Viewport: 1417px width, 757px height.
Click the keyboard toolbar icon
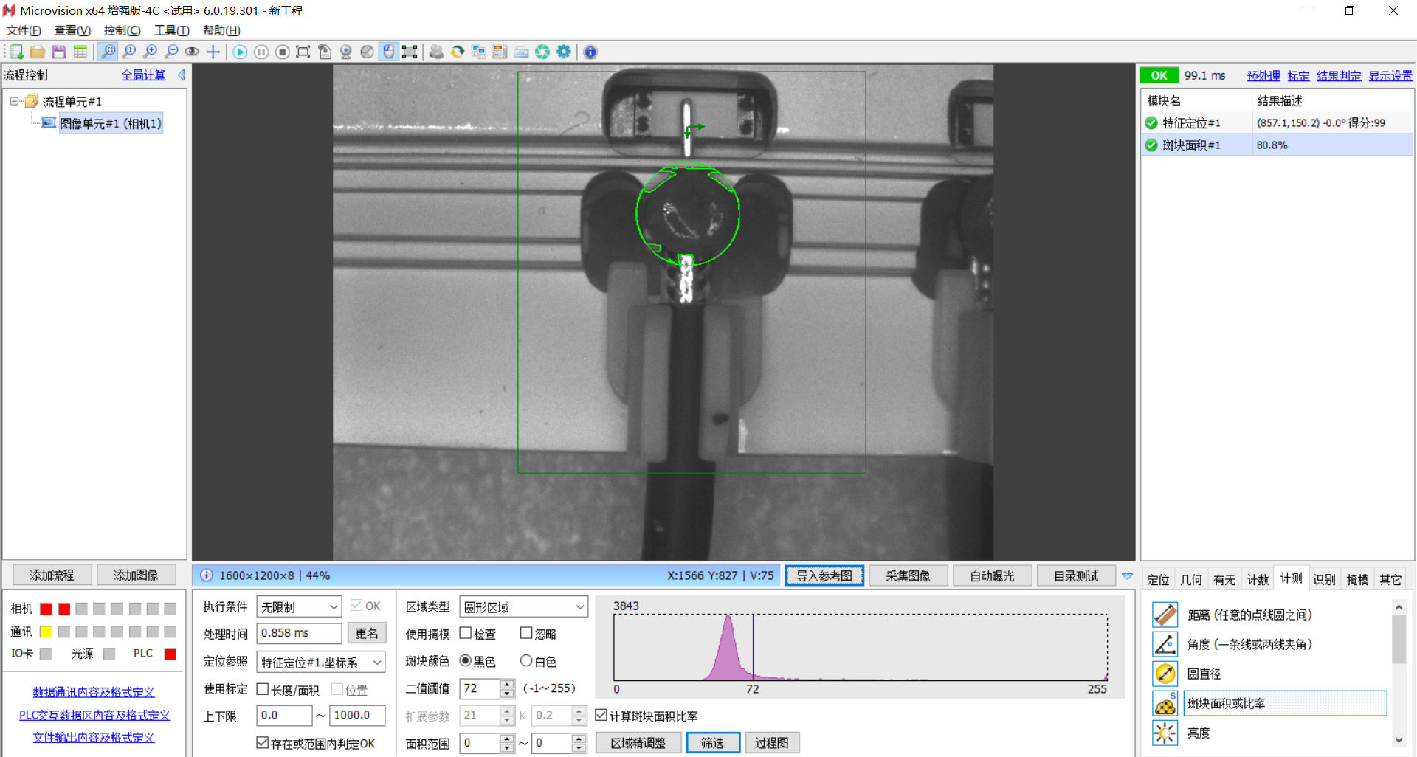tap(522, 52)
